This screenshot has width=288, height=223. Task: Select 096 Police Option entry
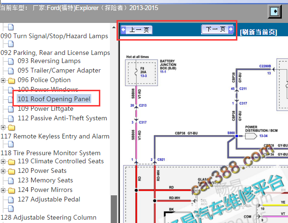pyautogui.click(x=44, y=80)
